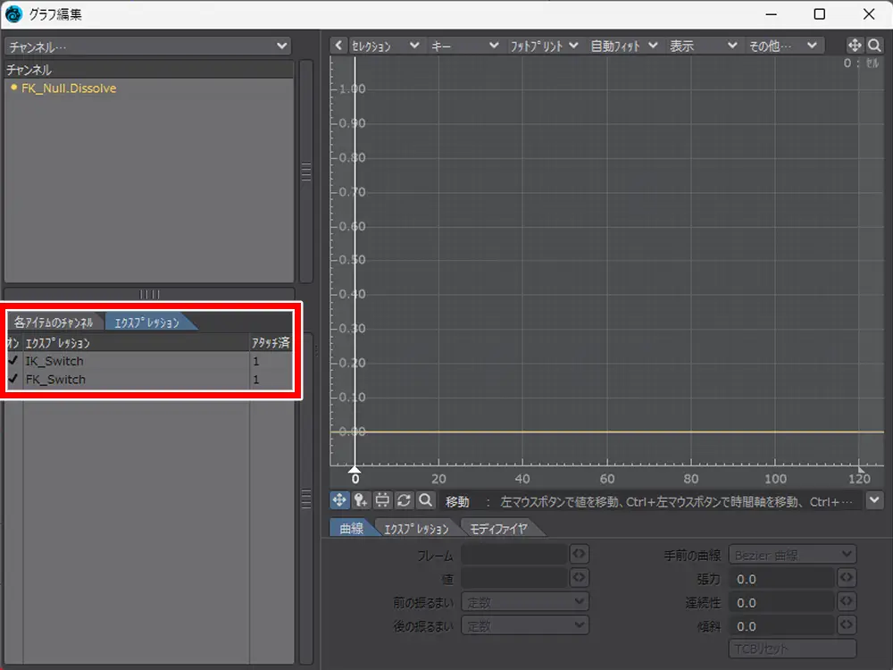
Task: Open the 自動フィット dropdown menu
Action: [x=623, y=46]
